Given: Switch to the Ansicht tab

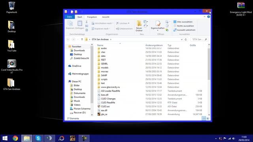Looking at the screenshot, I should 106,17.
